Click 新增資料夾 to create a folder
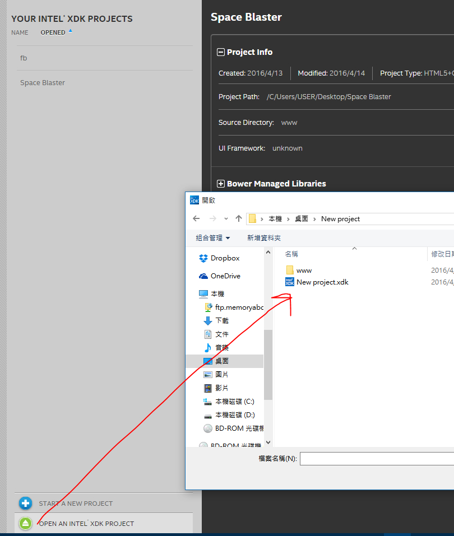This screenshot has height=536, width=454. click(264, 238)
